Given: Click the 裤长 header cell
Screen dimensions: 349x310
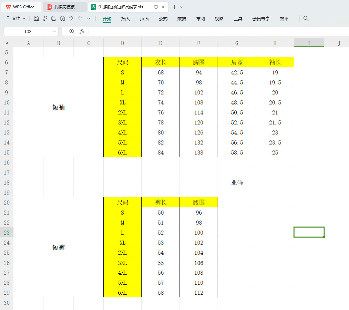Looking at the screenshot, I should [x=161, y=202].
